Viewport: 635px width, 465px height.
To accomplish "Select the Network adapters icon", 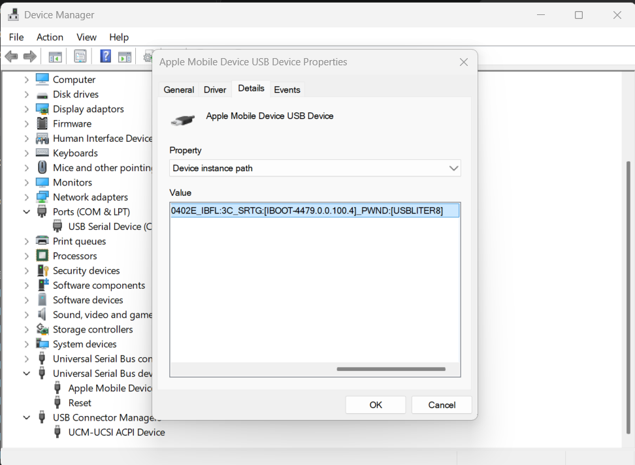I will pos(42,197).
